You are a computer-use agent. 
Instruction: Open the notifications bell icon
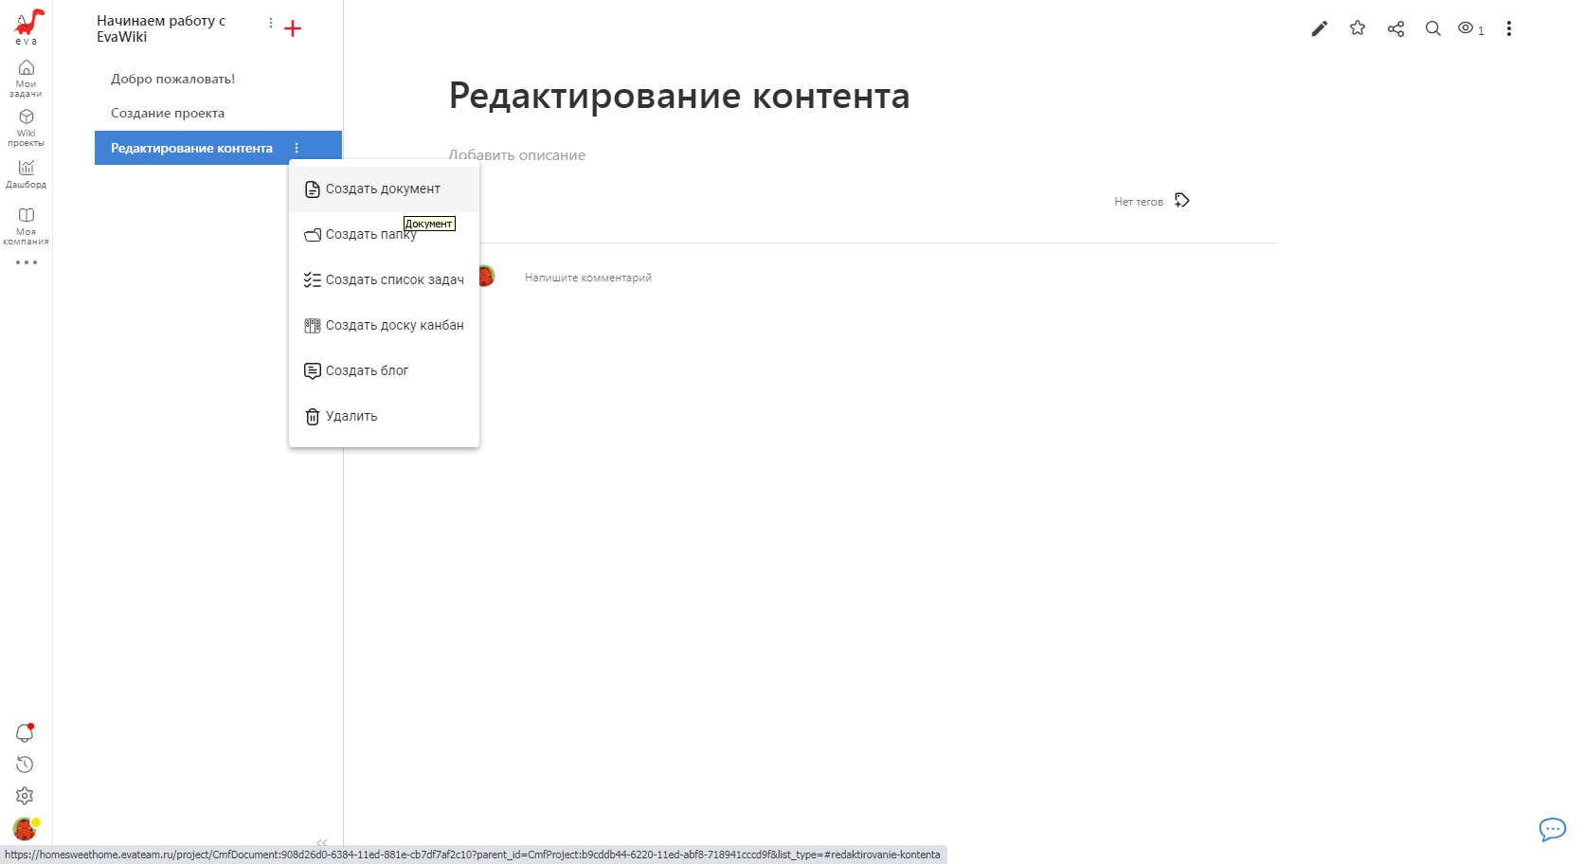[25, 732]
